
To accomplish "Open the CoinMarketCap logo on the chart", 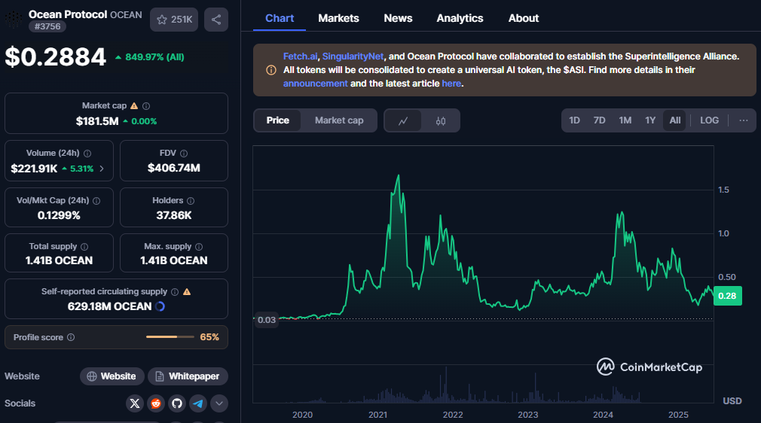I will click(649, 367).
